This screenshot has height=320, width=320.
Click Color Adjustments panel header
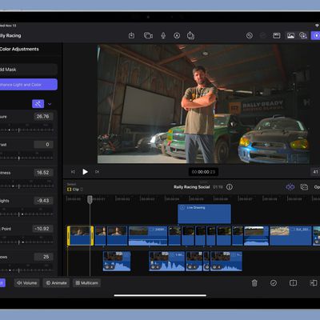[19, 49]
